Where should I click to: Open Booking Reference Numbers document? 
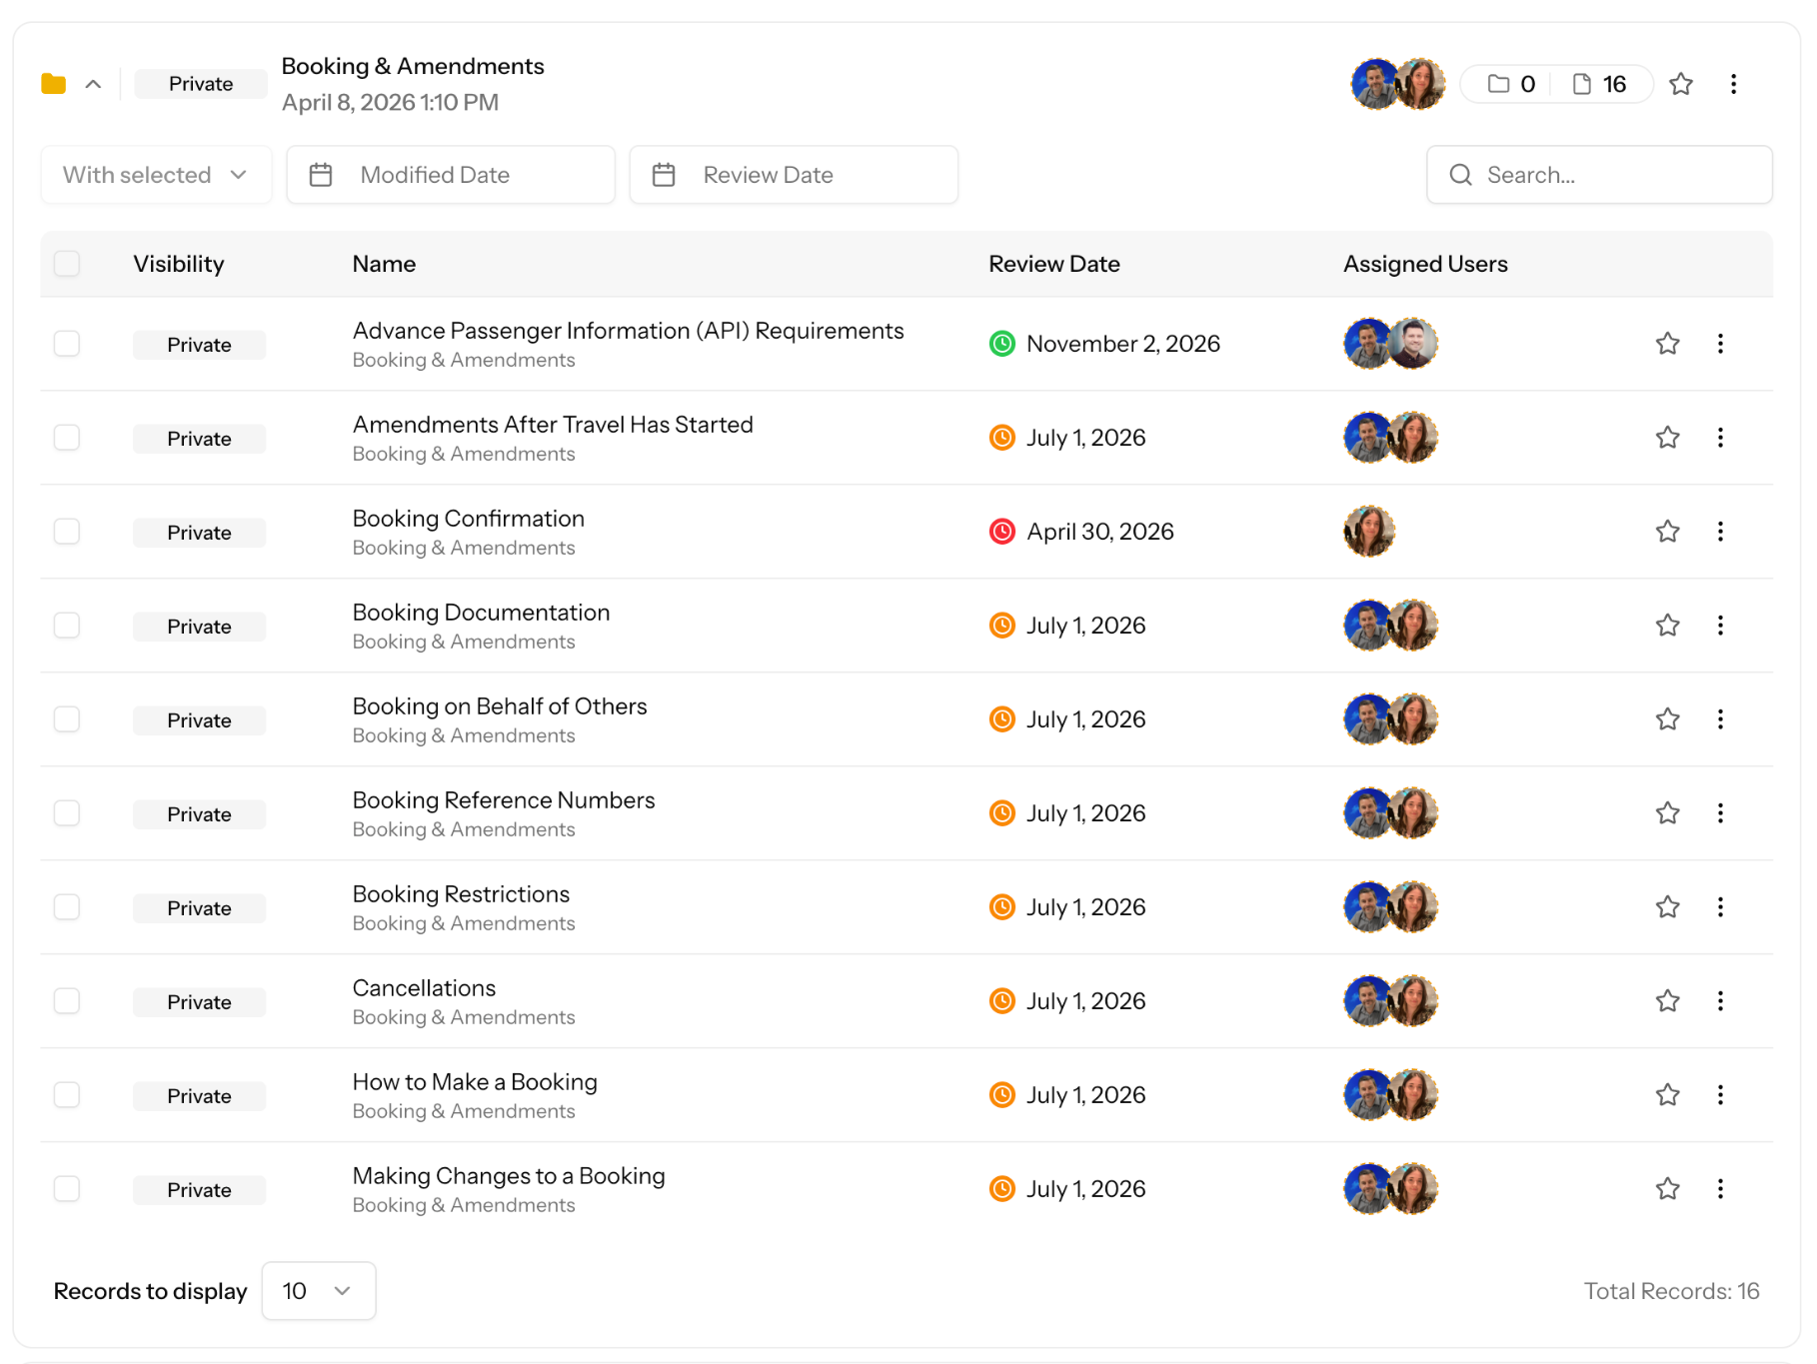click(x=504, y=800)
